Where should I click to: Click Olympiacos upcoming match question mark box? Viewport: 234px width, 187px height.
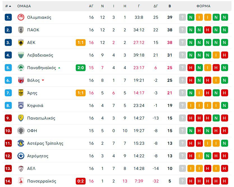(182, 17)
